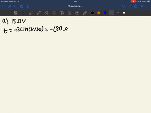Select the zoom window tool
Image resolution: width=151 pixels, height=113 pixels.
tap(16, 13)
